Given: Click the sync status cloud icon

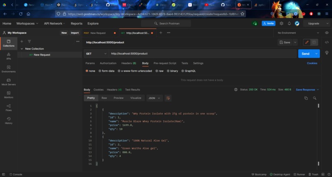Looking at the screenshot, I should click(x=255, y=23).
